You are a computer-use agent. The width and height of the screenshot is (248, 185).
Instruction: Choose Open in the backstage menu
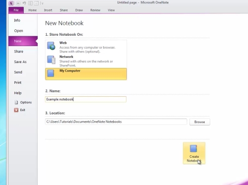(x=23, y=31)
